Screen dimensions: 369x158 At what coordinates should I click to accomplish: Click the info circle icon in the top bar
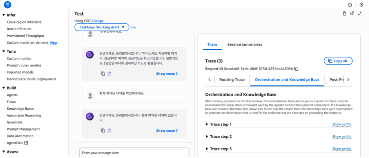[x=350, y=5]
